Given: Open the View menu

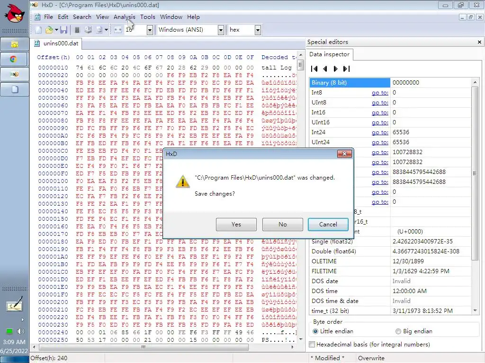Looking at the screenshot, I should (x=102, y=17).
